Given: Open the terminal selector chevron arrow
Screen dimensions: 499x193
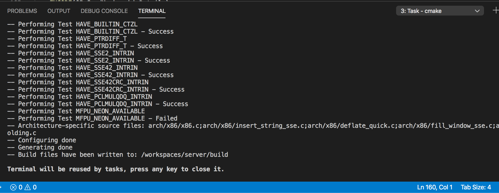Looking at the screenshot, I should pos(477,11).
